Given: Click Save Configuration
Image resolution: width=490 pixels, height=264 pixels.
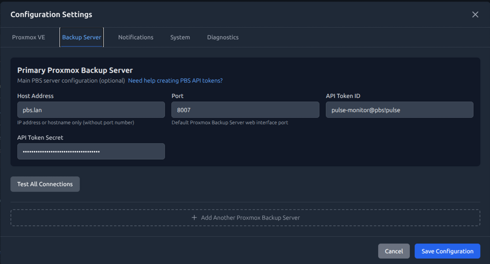Looking at the screenshot, I should 447,251.
